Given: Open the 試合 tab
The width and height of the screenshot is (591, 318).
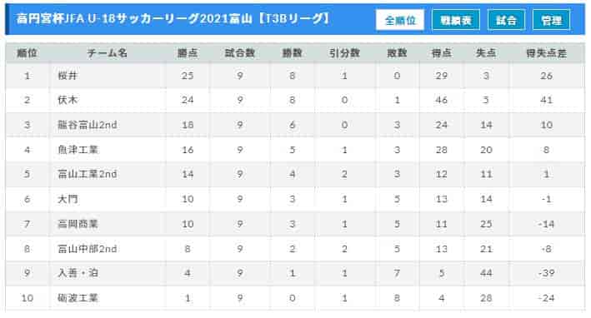Looking at the screenshot, I should pyautogui.click(x=506, y=20).
